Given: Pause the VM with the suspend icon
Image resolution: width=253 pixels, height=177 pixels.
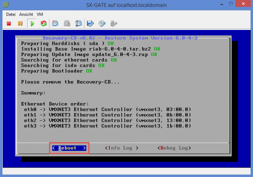Looking at the screenshot, I should [x=20, y=24].
